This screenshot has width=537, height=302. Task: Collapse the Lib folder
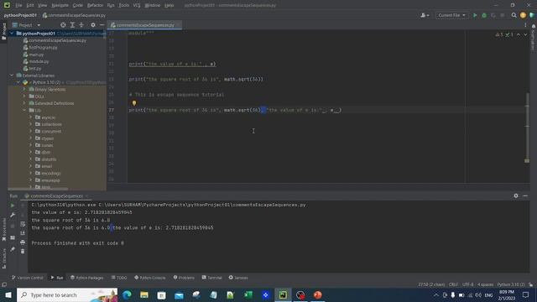(x=24, y=110)
